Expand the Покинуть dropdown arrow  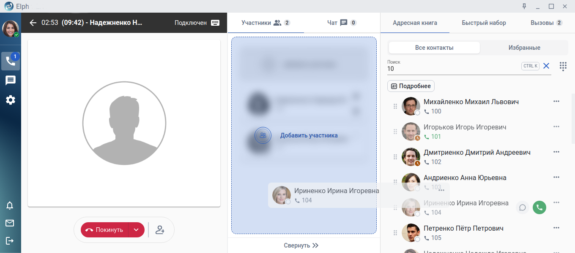(136, 230)
